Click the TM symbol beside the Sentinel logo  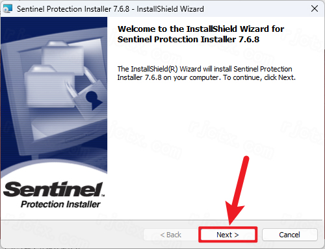[x=103, y=195]
